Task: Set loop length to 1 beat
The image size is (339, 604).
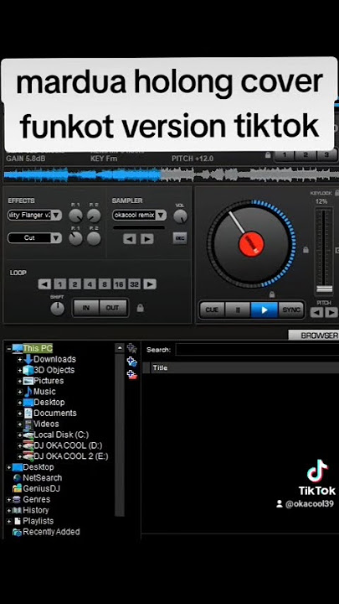Action: click(x=59, y=284)
